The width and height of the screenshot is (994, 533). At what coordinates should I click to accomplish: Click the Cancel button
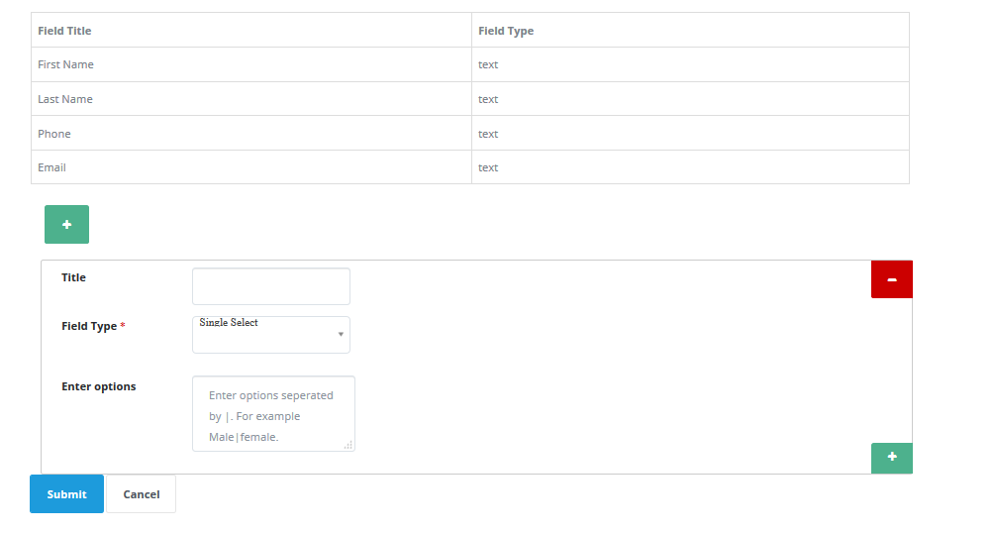(x=142, y=494)
